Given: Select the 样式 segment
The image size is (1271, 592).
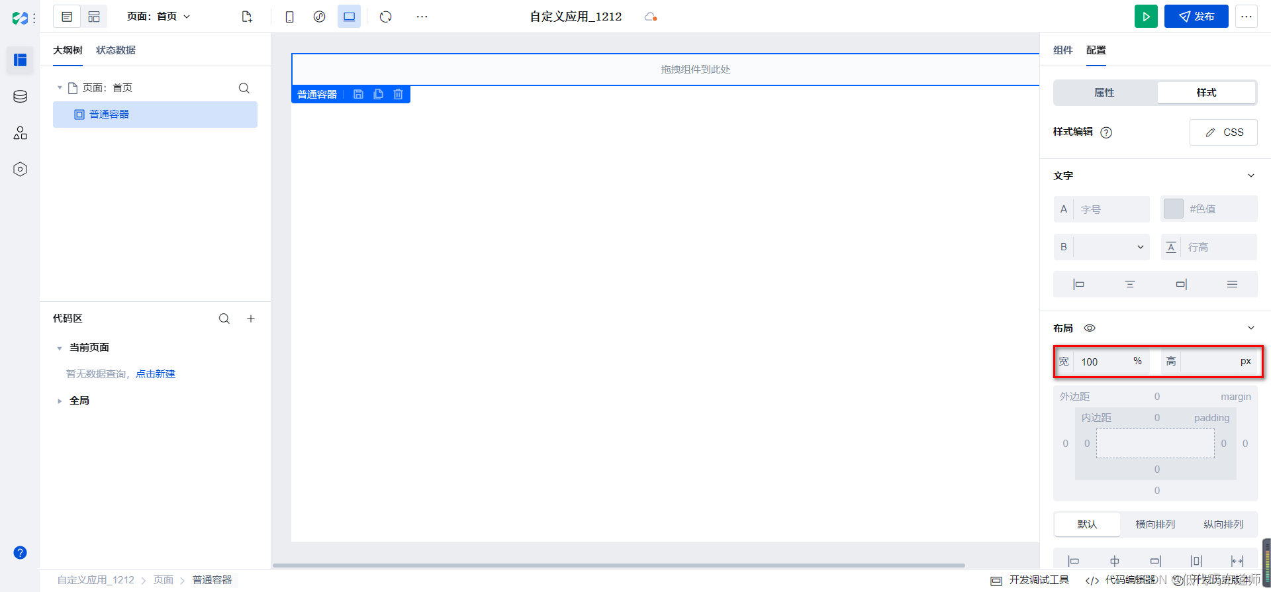Looking at the screenshot, I should point(1206,93).
